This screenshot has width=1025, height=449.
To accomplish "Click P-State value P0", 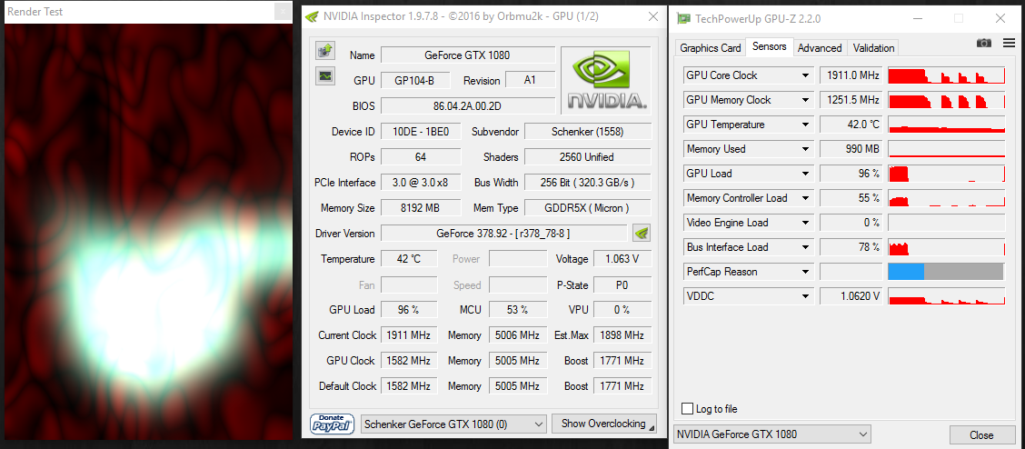I will tap(622, 285).
